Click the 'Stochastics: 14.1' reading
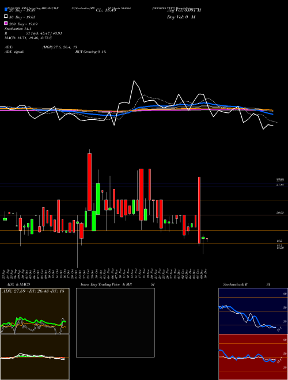 [18, 29]
